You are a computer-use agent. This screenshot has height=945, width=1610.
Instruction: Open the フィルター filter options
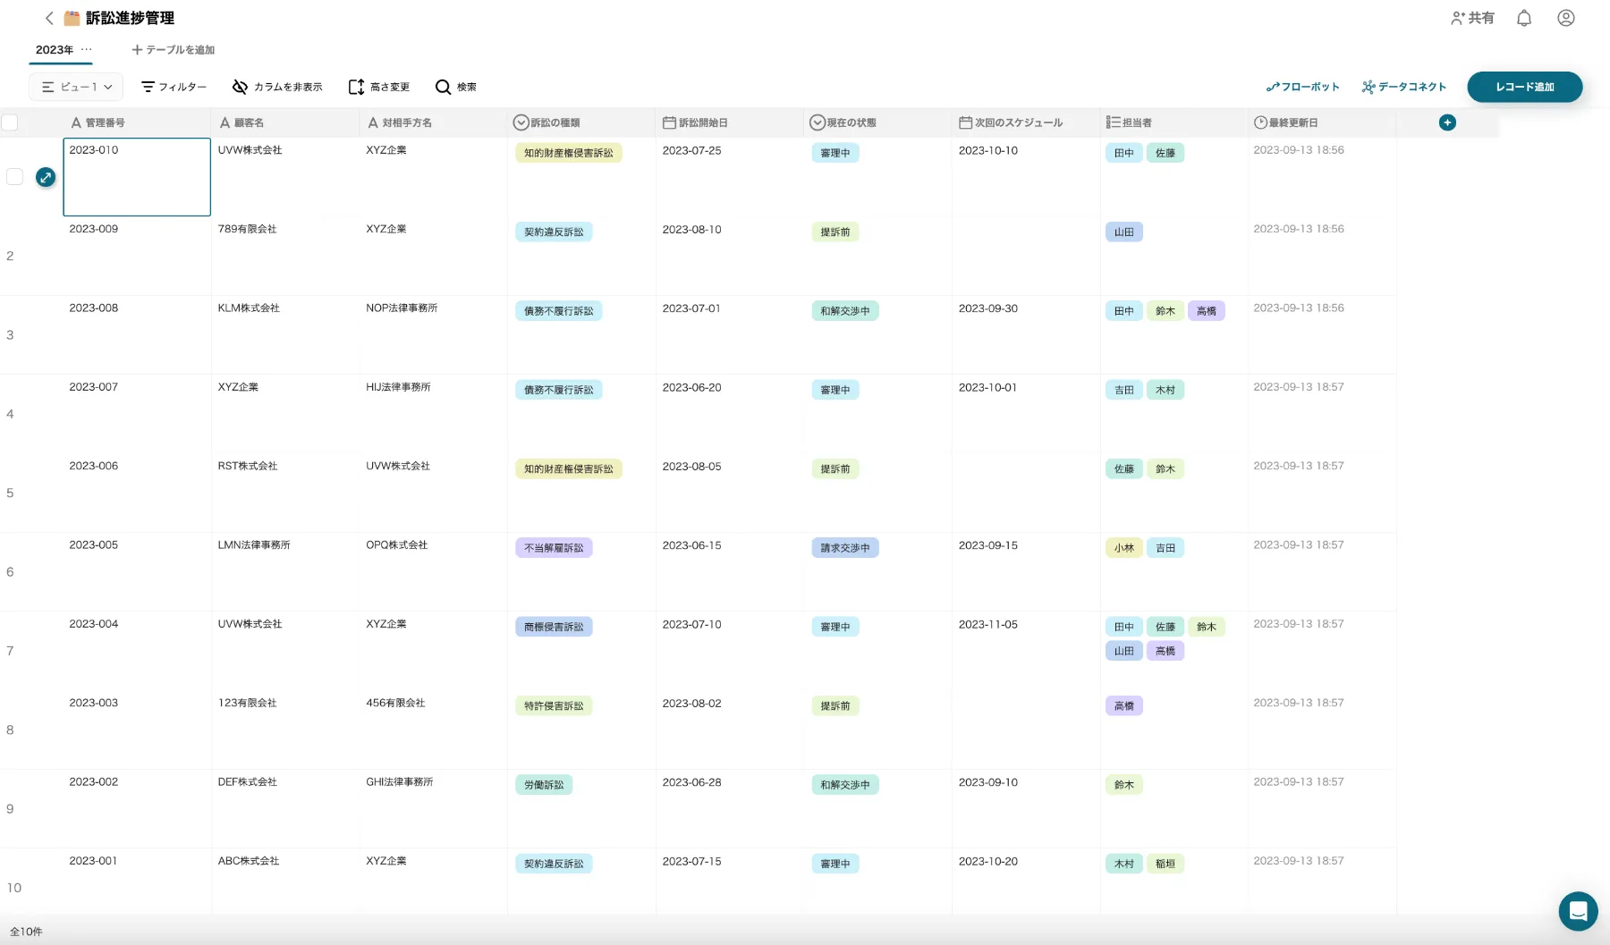(x=174, y=87)
